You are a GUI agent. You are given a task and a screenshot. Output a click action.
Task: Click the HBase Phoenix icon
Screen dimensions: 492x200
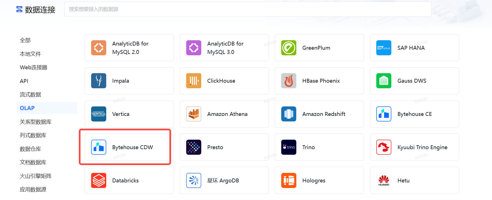coord(288,81)
